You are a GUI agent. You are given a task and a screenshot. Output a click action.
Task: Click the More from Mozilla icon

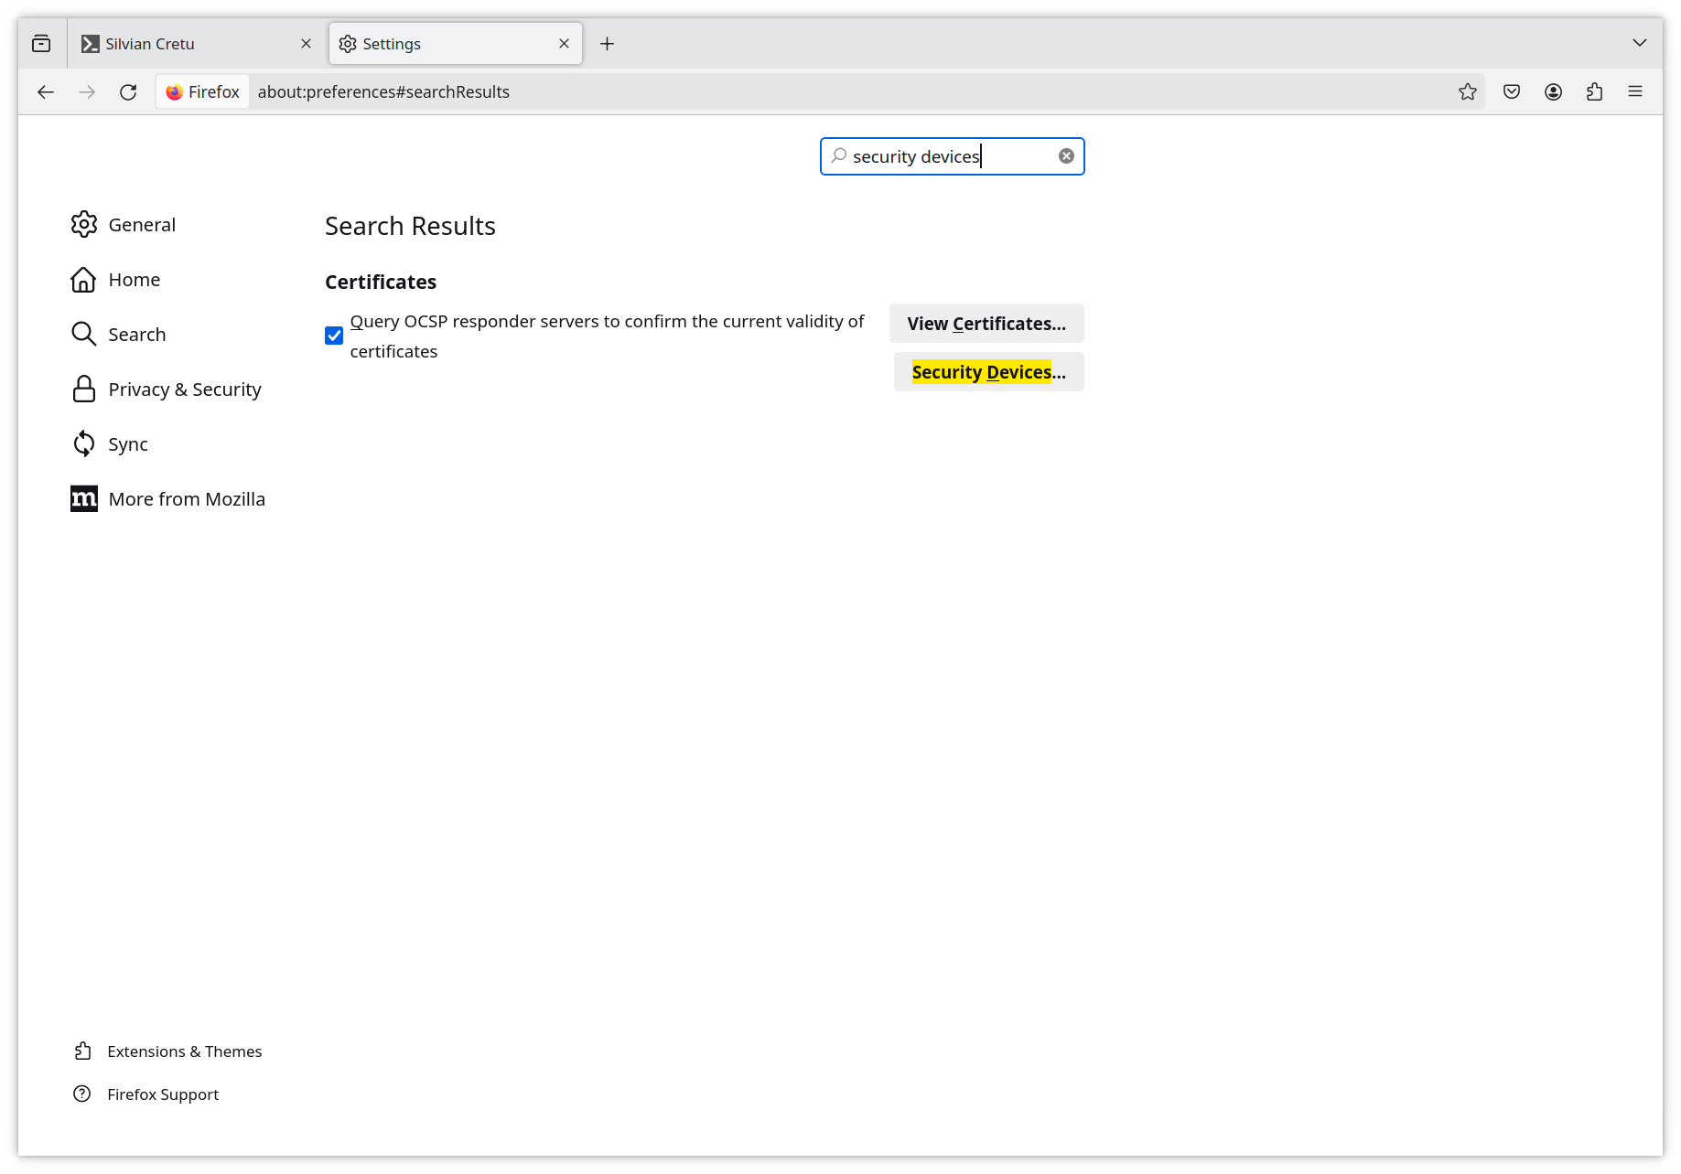tap(83, 498)
